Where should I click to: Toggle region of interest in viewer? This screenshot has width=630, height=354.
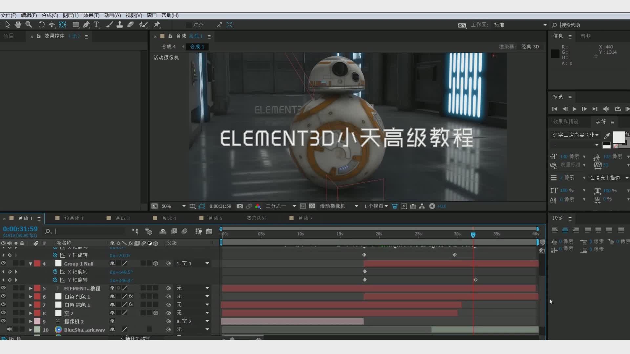pos(303,206)
